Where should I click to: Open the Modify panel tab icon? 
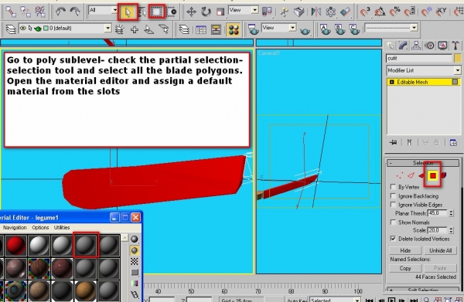point(404,46)
